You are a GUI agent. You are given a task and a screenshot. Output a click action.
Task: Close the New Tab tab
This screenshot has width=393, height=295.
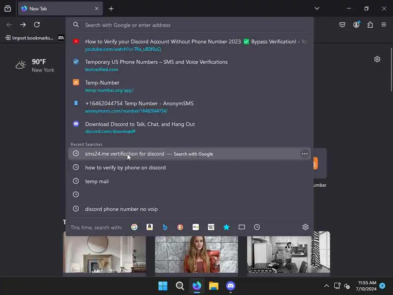pos(97,8)
